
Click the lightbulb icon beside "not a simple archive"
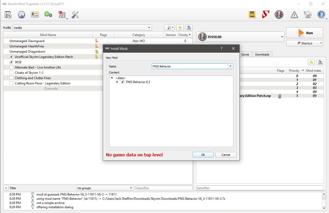[33, 203]
